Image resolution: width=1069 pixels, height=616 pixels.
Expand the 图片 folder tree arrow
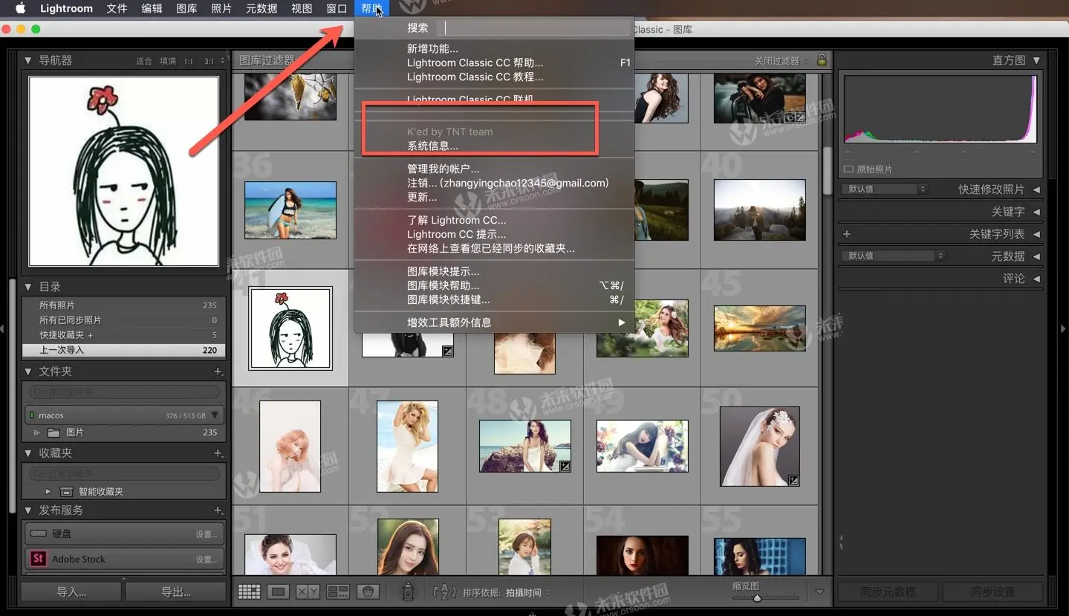(36, 432)
